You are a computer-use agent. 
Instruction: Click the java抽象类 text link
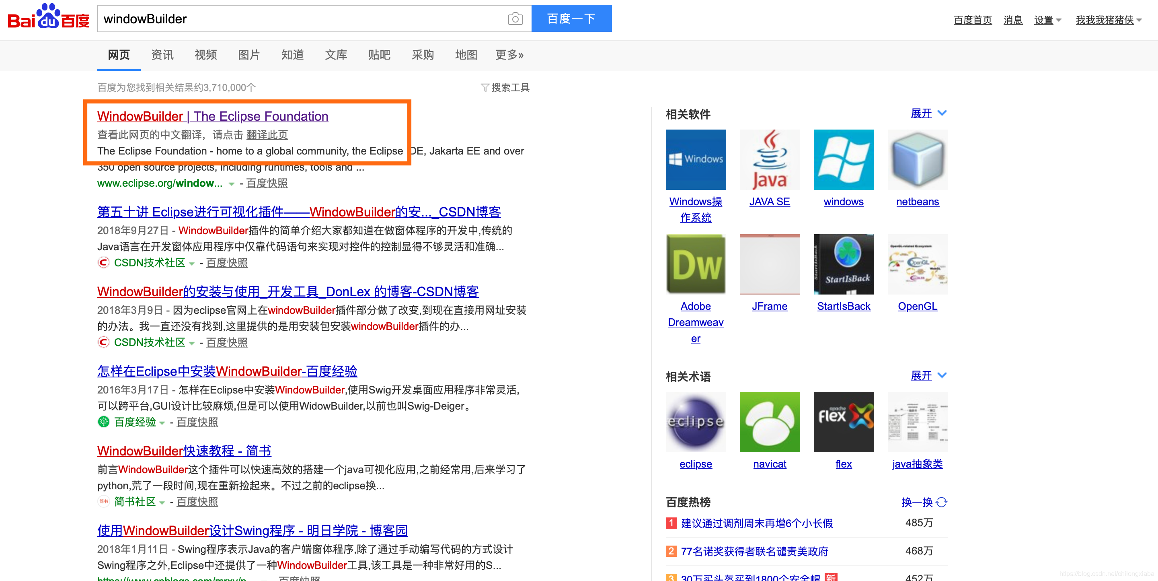pos(918,464)
